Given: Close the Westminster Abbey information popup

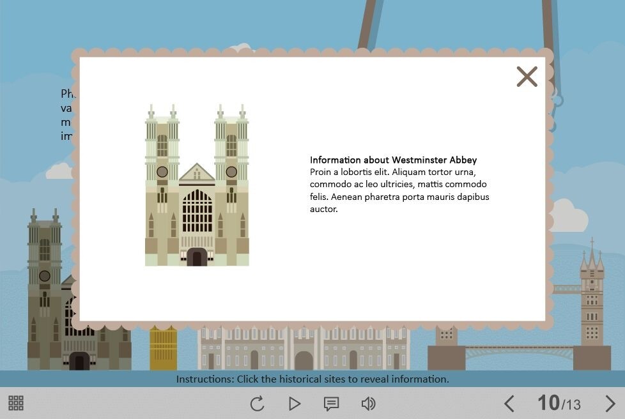Looking at the screenshot, I should pyautogui.click(x=527, y=77).
